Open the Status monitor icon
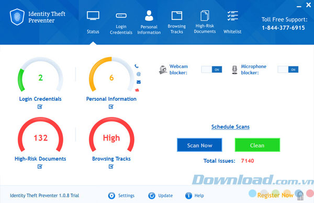The height and width of the screenshot is (203, 314). (93, 16)
